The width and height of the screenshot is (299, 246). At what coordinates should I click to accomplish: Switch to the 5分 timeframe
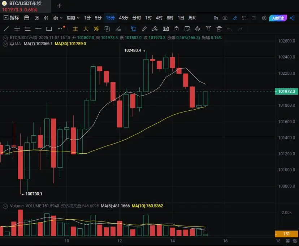[x=98, y=18]
